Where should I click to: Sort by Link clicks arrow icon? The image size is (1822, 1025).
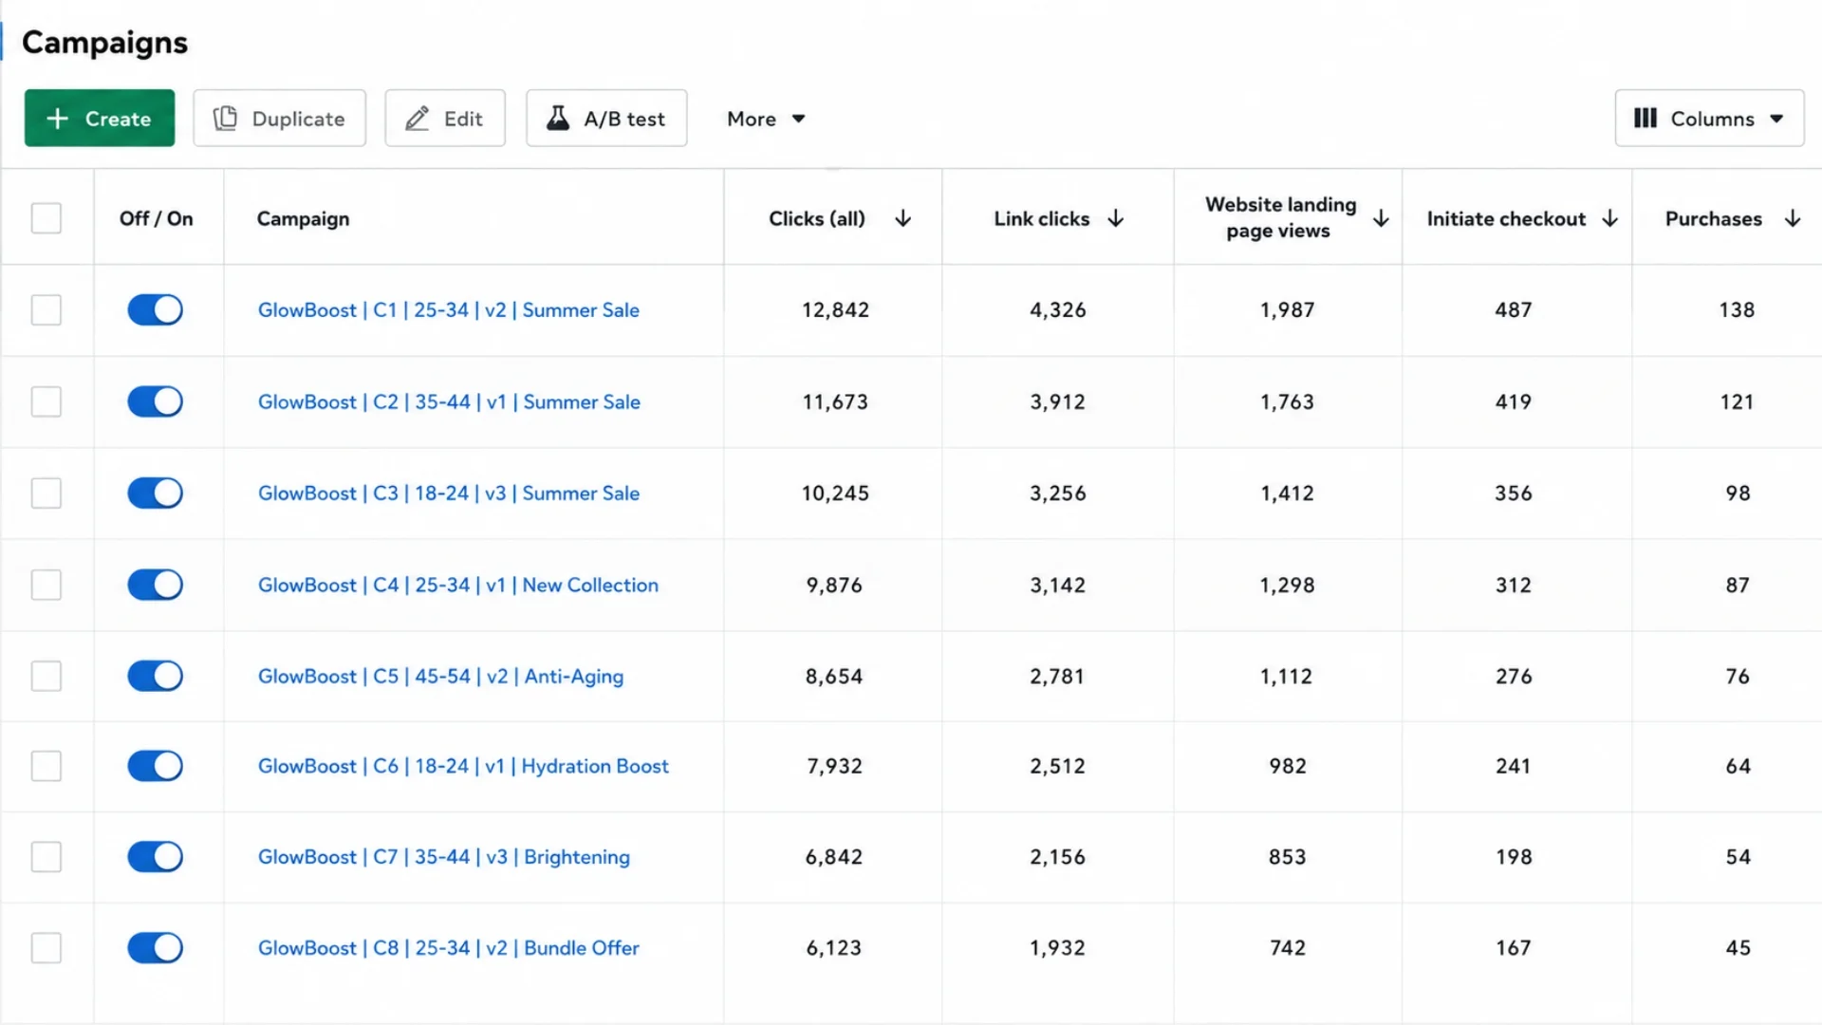tap(1116, 219)
